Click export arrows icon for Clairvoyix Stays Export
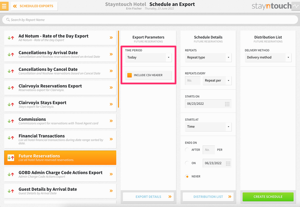 [x=11, y=104]
